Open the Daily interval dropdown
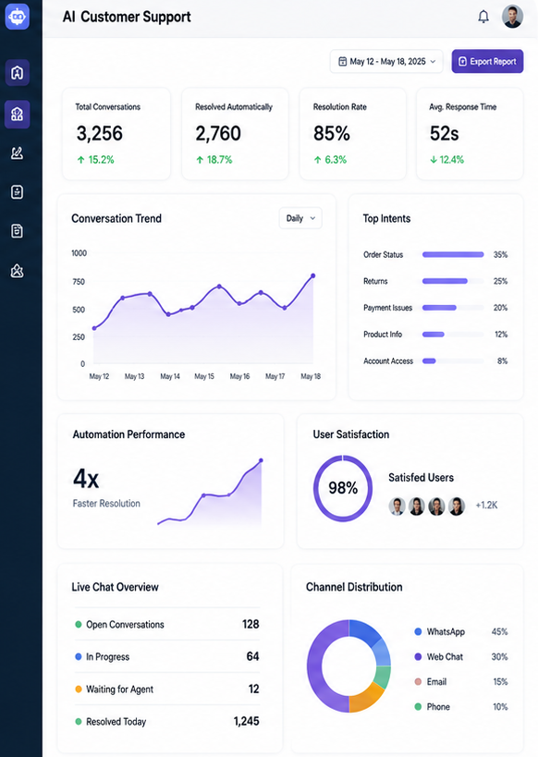 pyautogui.click(x=300, y=218)
